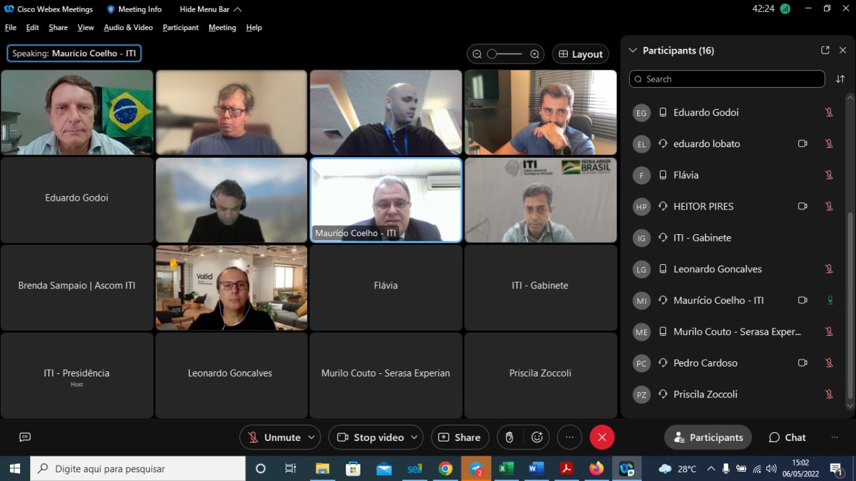Open the Audio & Video menu

(128, 27)
